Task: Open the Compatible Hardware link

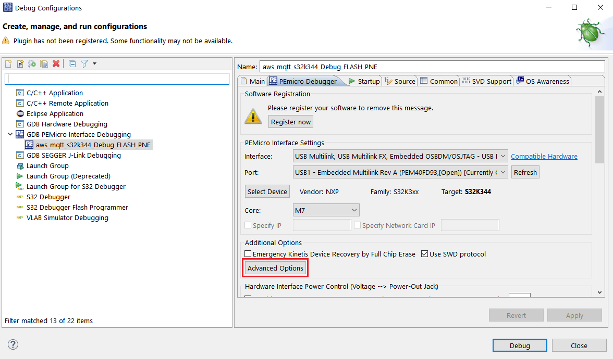Action: pyautogui.click(x=544, y=156)
